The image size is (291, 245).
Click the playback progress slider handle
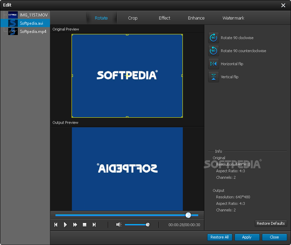tap(188, 215)
